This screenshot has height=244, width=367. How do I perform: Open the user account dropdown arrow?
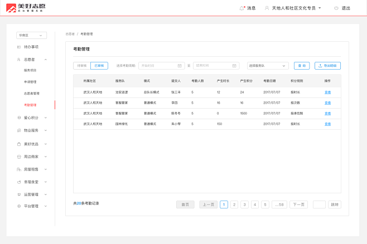[320, 8]
